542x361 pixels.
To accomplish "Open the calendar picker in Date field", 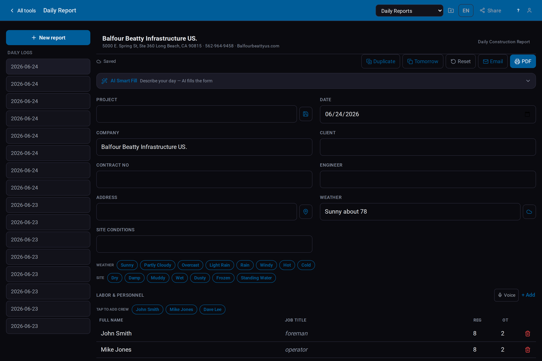I will pos(527,114).
